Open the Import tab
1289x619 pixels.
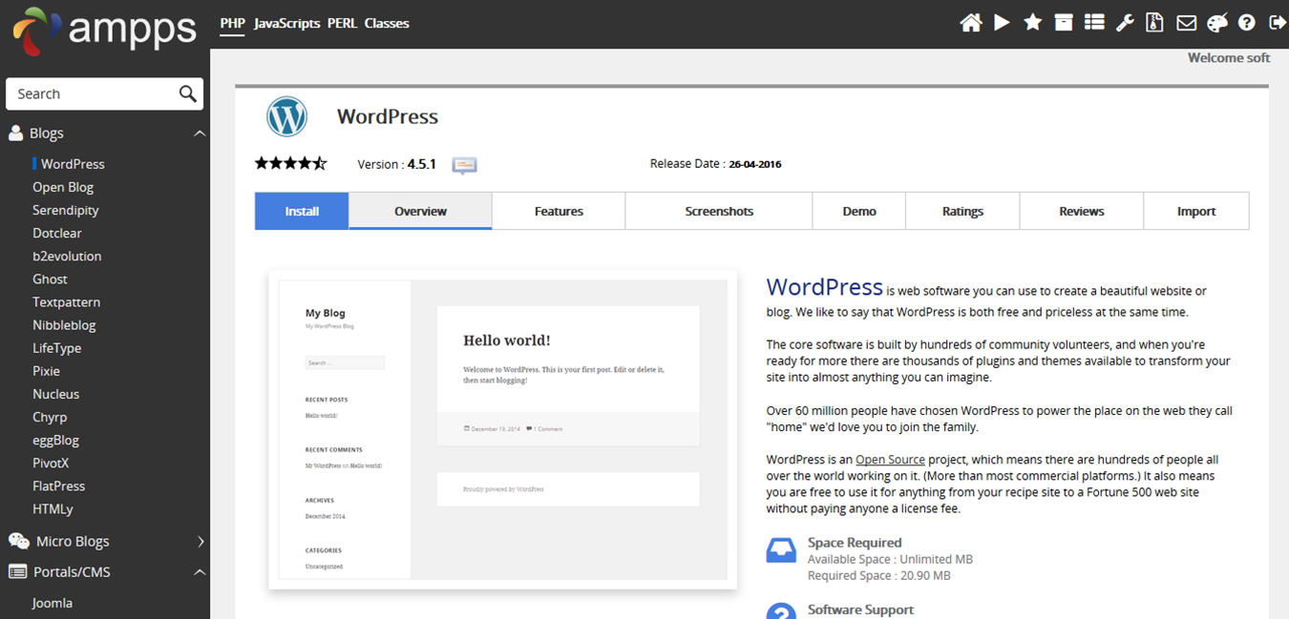click(1196, 211)
